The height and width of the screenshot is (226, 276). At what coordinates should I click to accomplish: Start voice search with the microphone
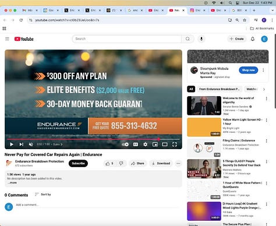[x=201, y=39]
